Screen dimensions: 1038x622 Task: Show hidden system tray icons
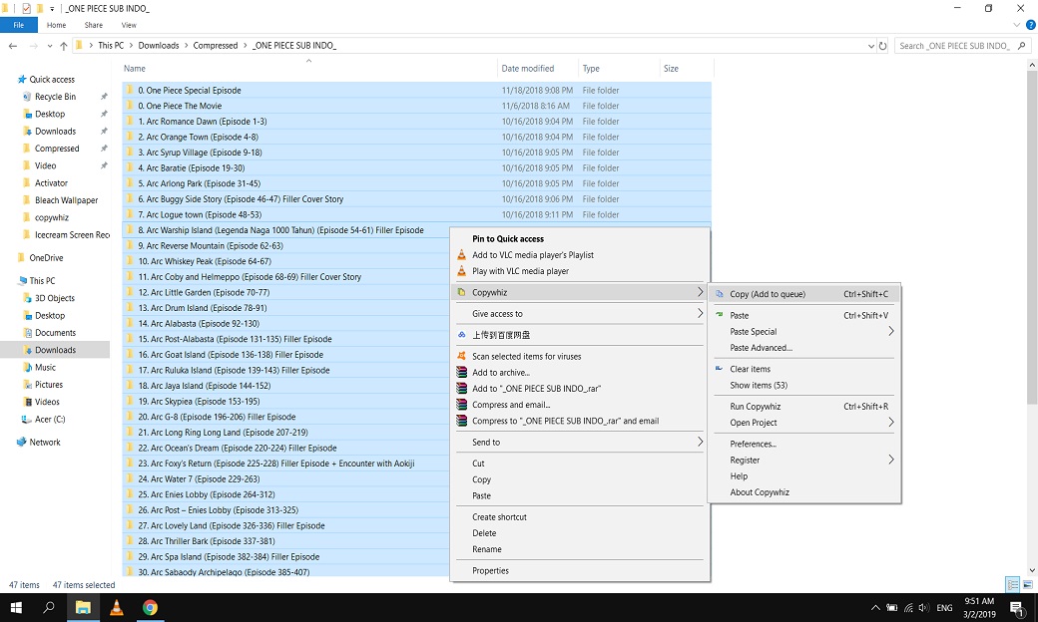(875, 607)
